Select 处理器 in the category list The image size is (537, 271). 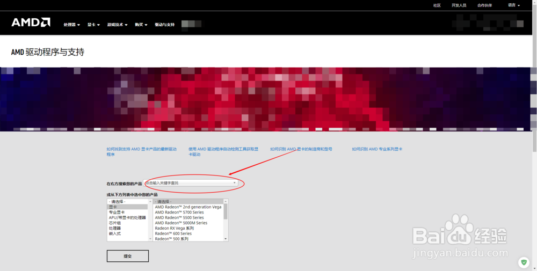pyautogui.click(x=127, y=228)
